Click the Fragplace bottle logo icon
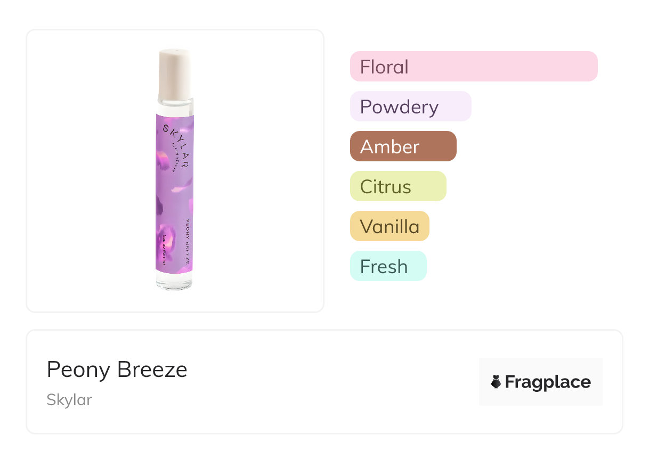 pos(496,382)
